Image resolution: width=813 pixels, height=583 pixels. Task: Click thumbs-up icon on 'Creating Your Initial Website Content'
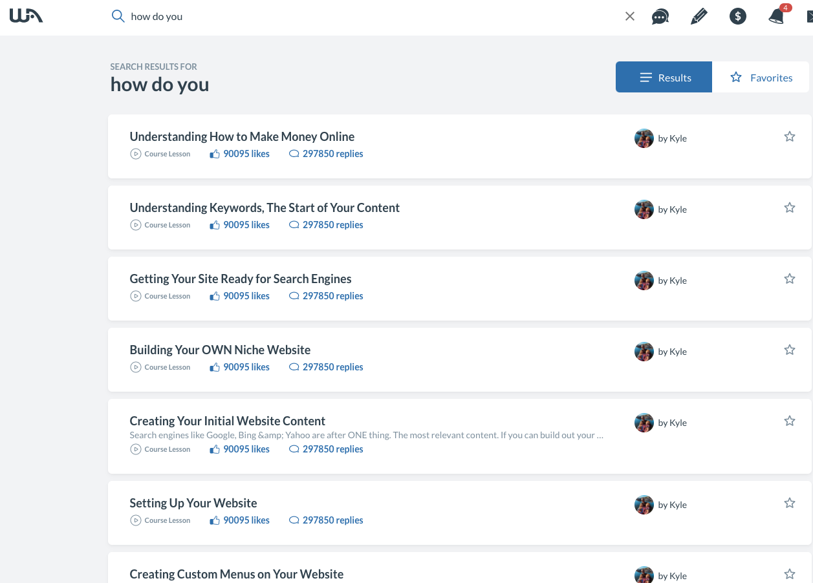pos(215,449)
